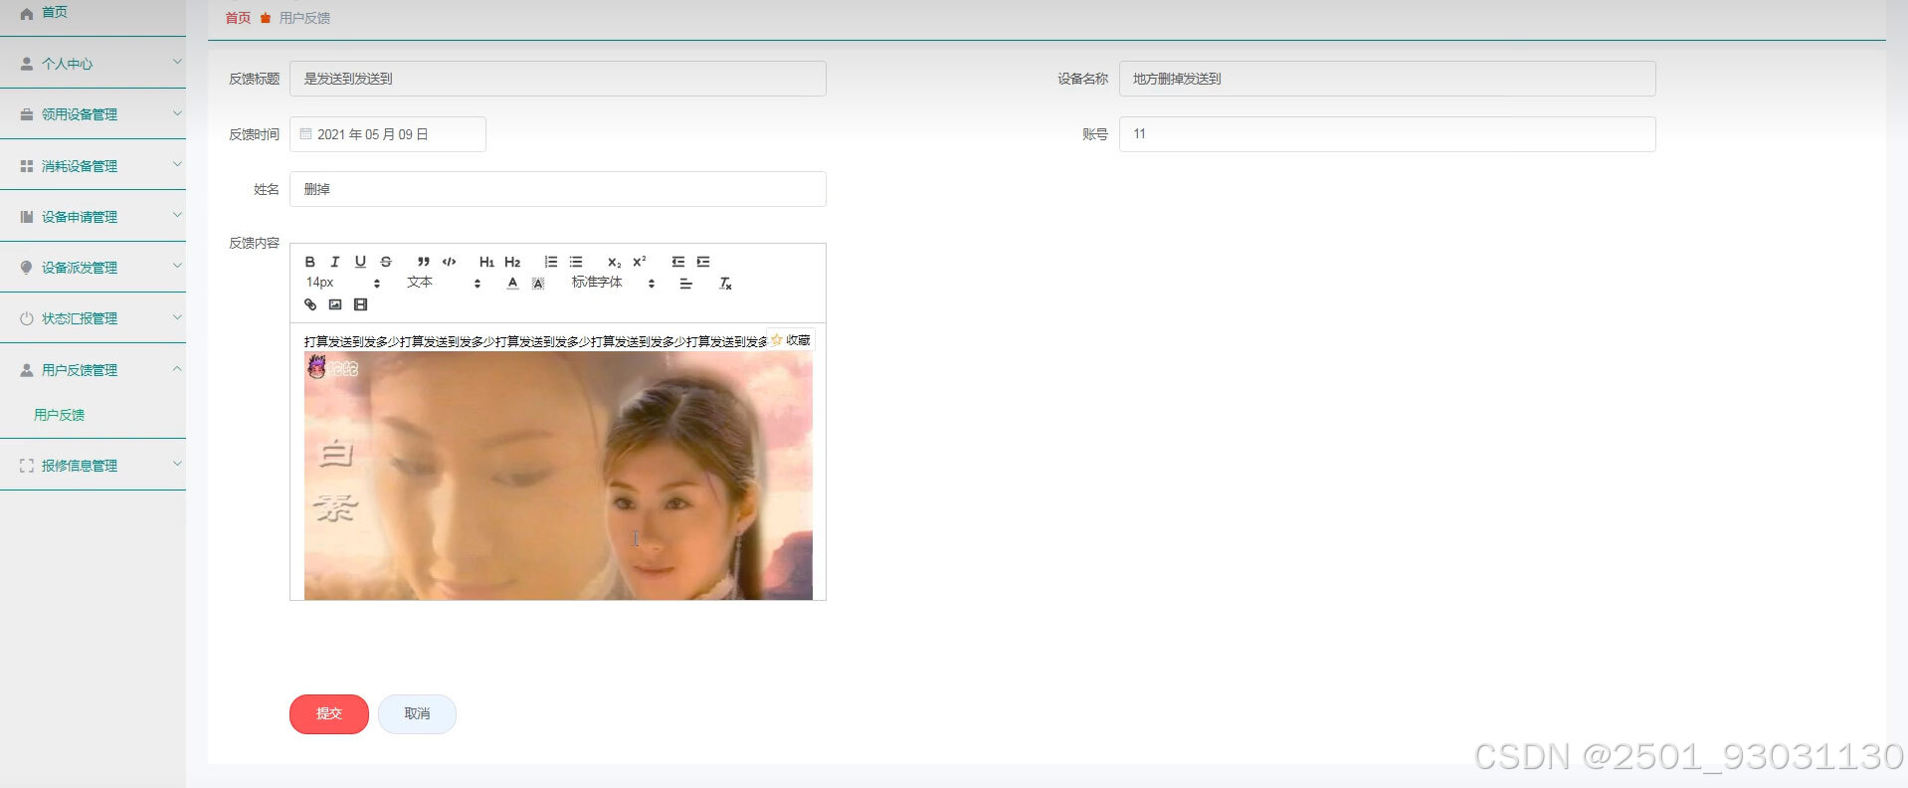
Task: Create an ordered numbered list
Action: click(x=550, y=262)
